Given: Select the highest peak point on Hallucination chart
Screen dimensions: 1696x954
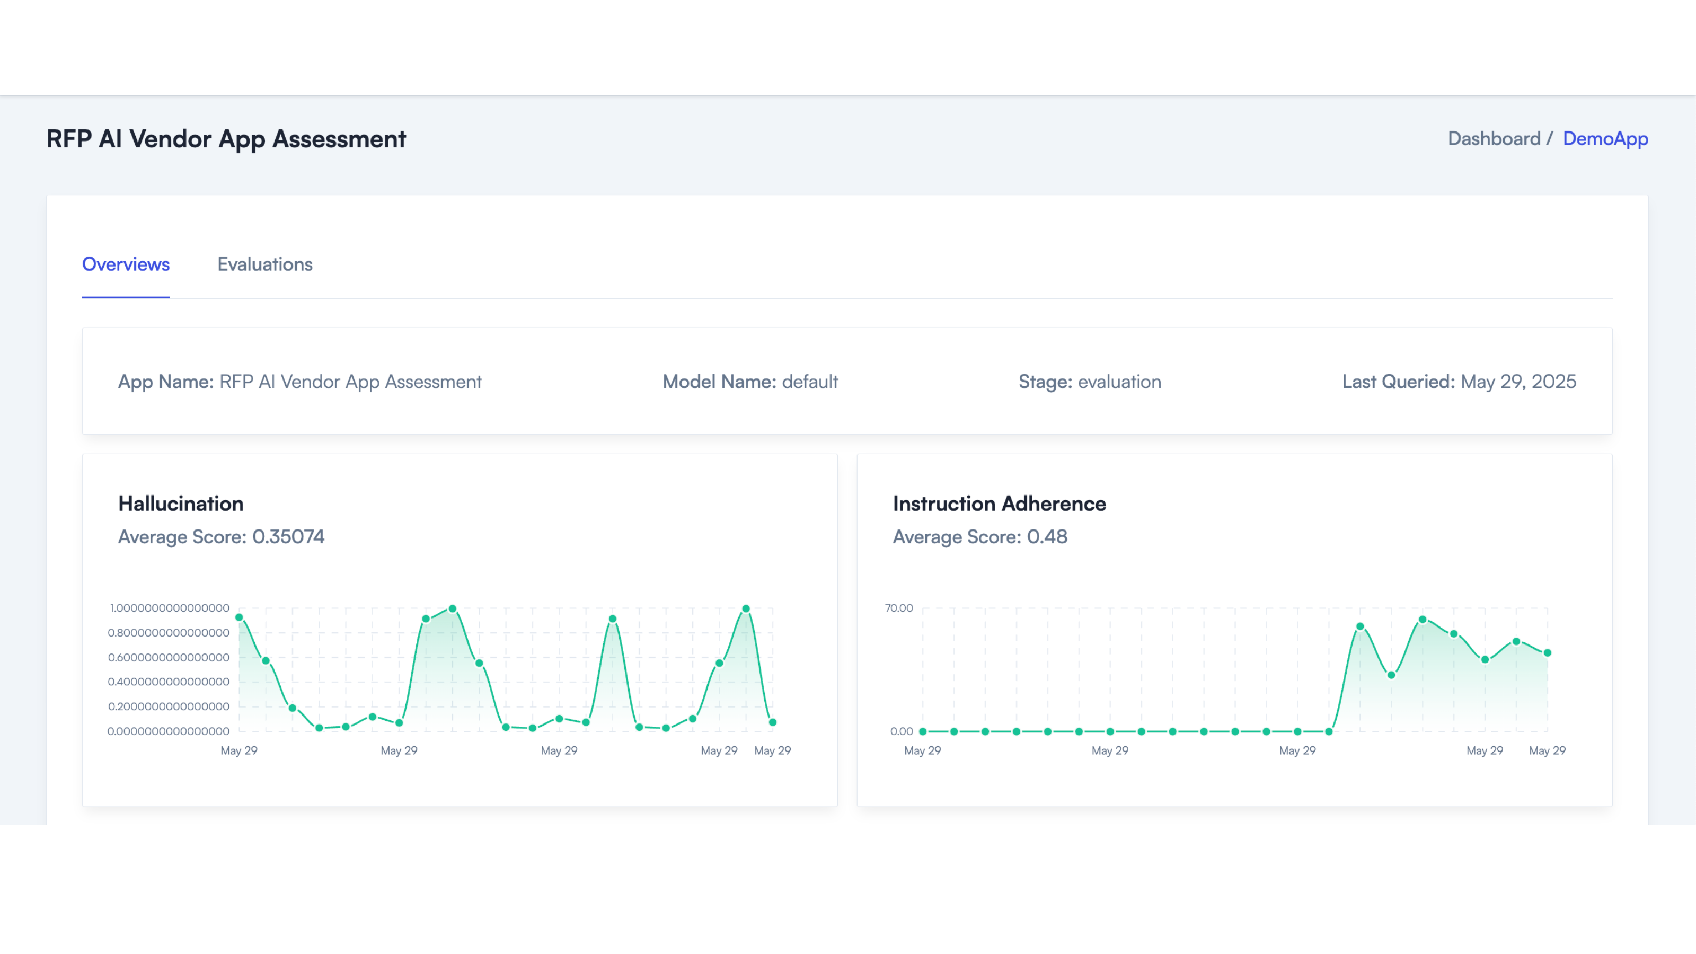Looking at the screenshot, I should coord(453,608).
